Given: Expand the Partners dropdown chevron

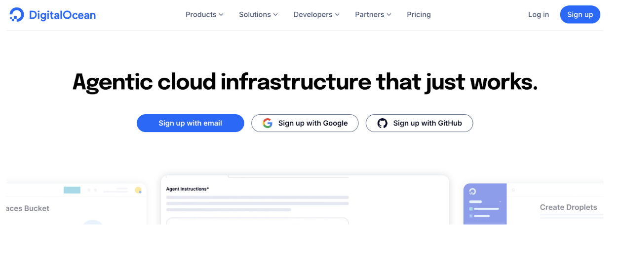Looking at the screenshot, I should [389, 15].
